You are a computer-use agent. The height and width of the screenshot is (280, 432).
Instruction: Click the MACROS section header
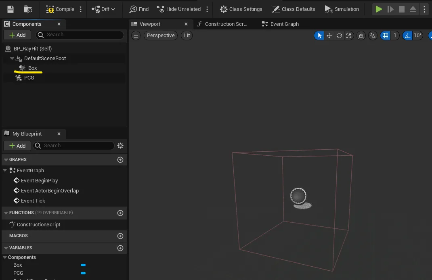pyautogui.click(x=19, y=236)
